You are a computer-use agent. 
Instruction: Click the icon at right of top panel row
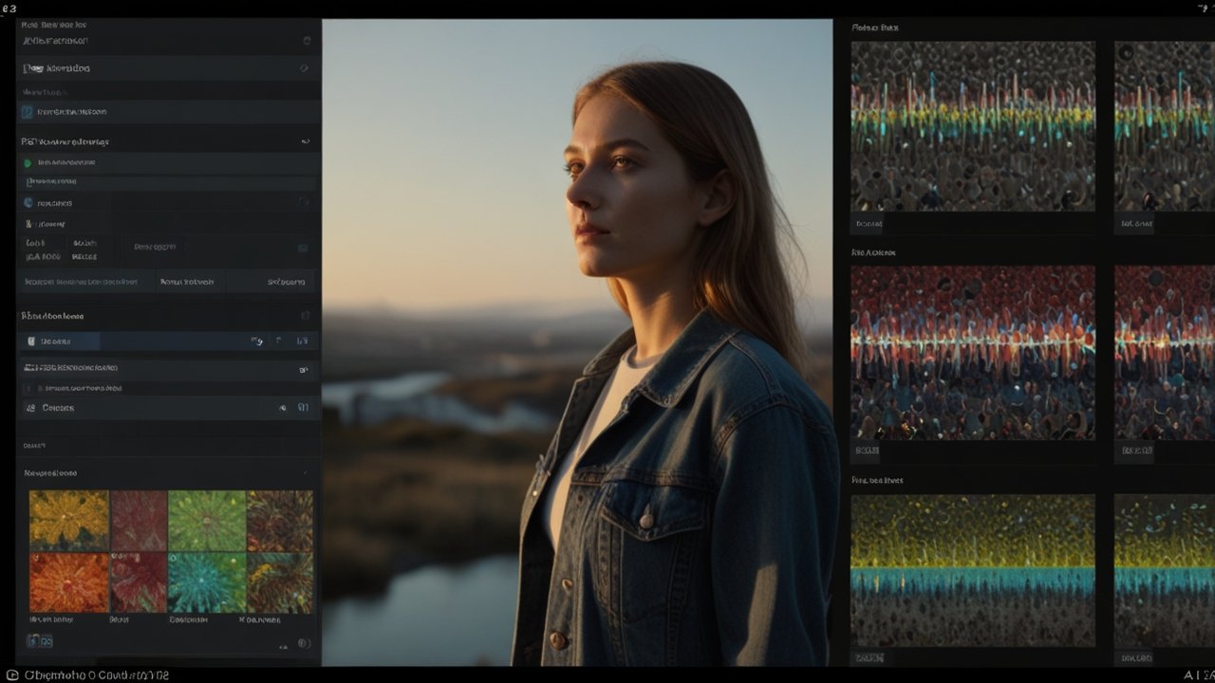point(307,41)
